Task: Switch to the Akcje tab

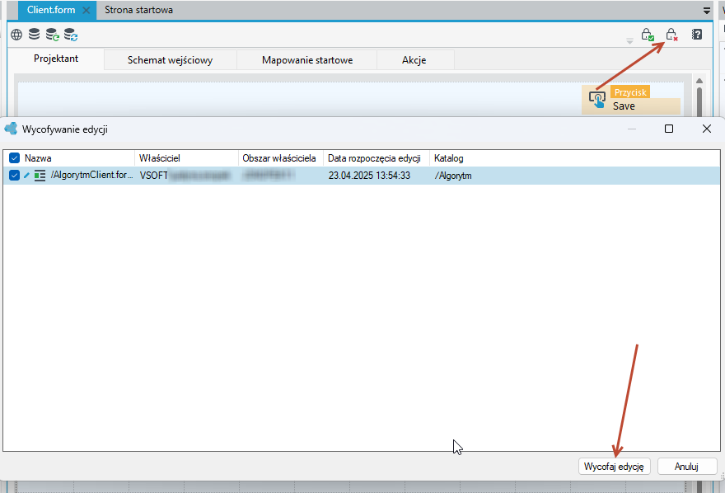Action: (414, 60)
